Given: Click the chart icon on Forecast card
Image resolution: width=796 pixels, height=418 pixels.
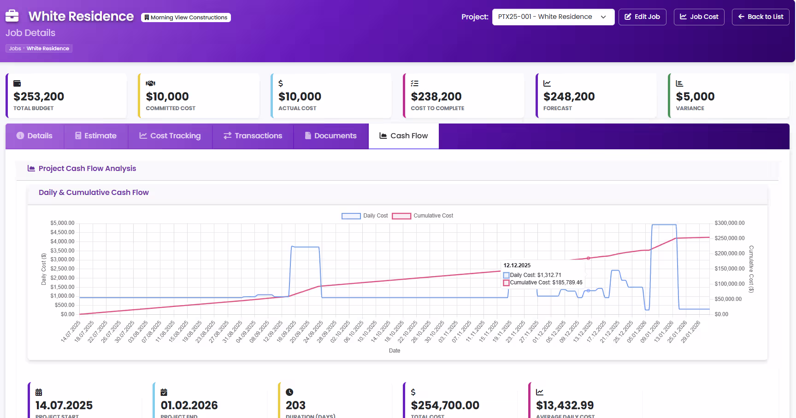Looking at the screenshot, I should 547,83.
